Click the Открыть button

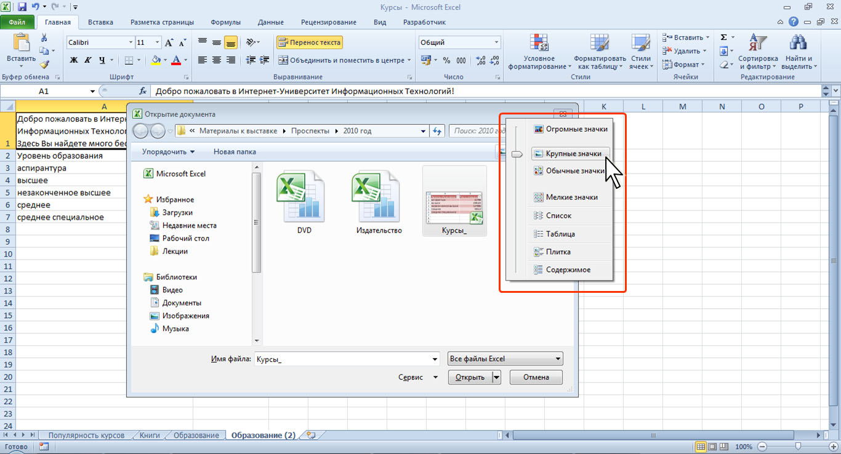click(470, 377)
